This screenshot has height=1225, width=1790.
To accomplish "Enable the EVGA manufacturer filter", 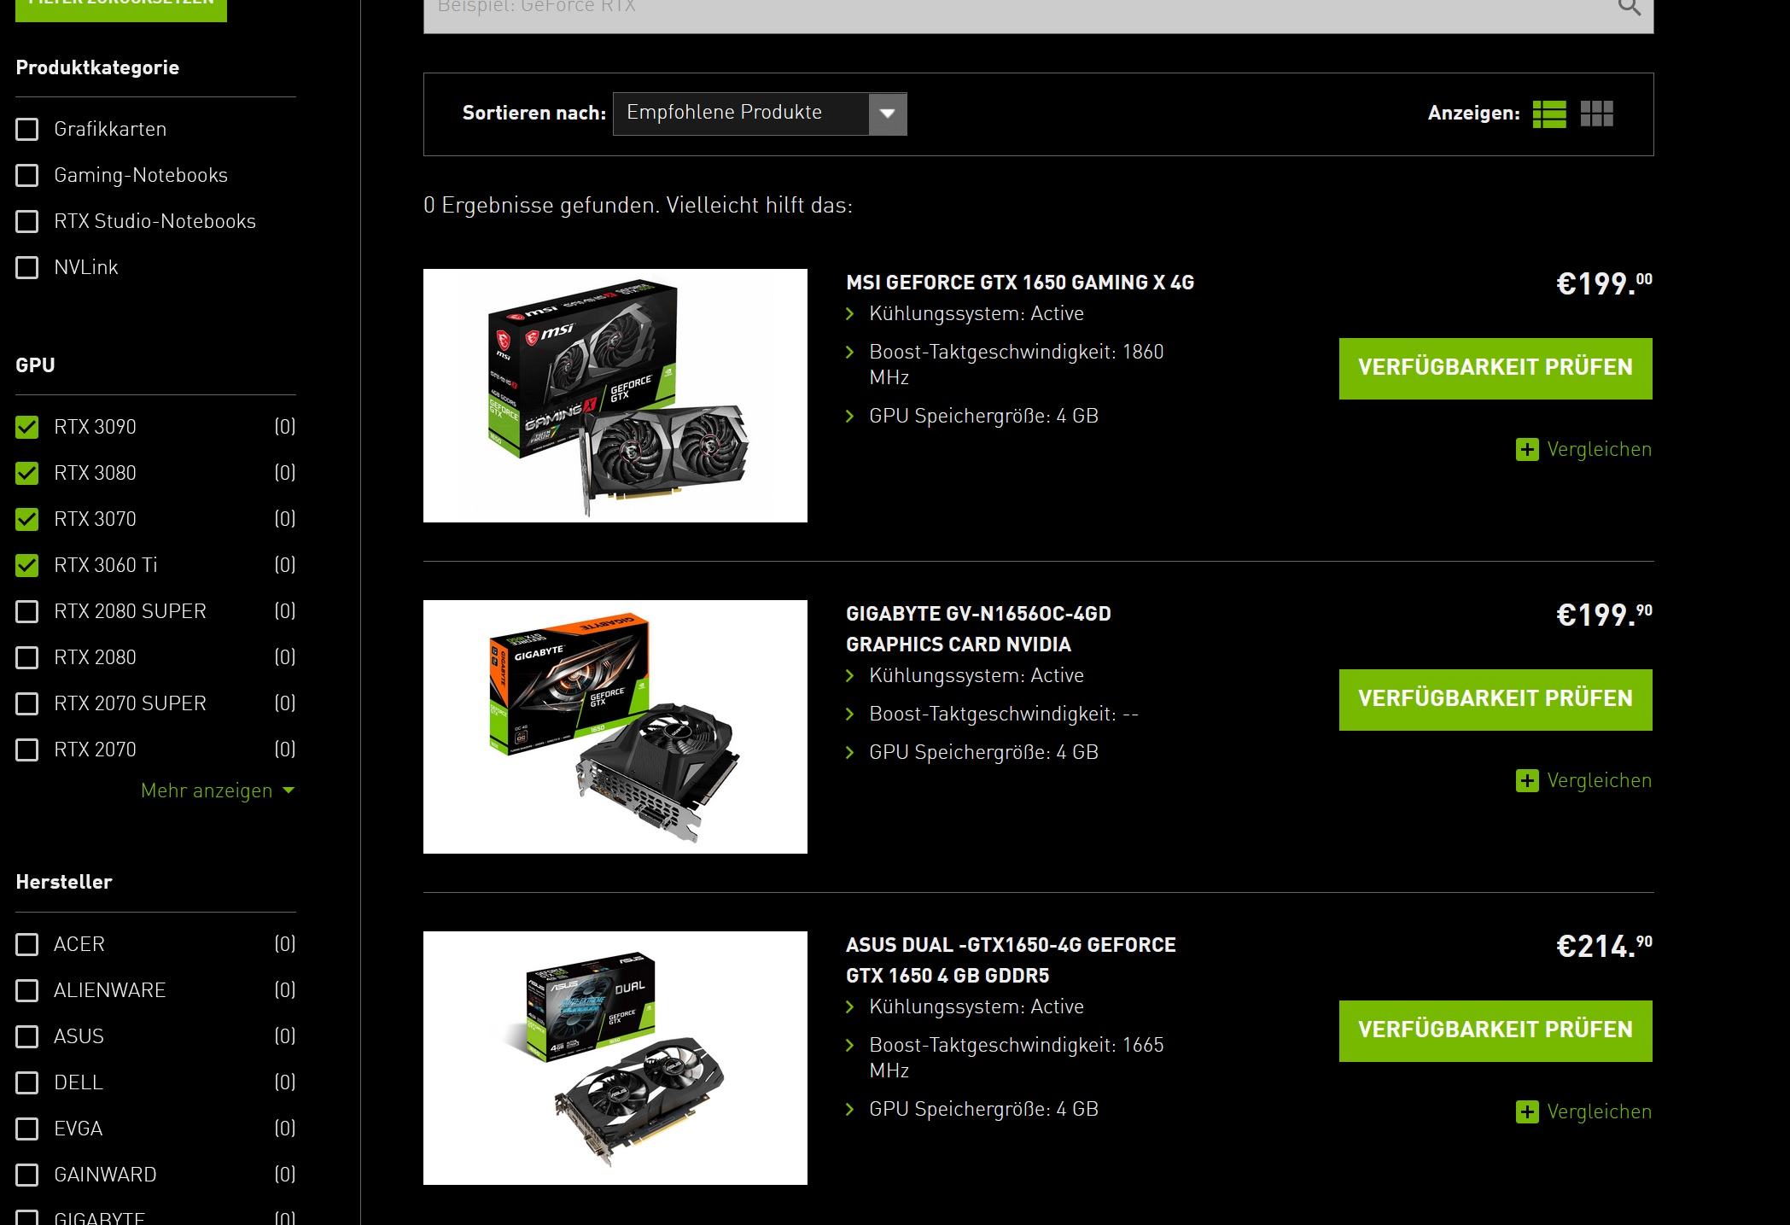I will click(x=27, y=1129).
